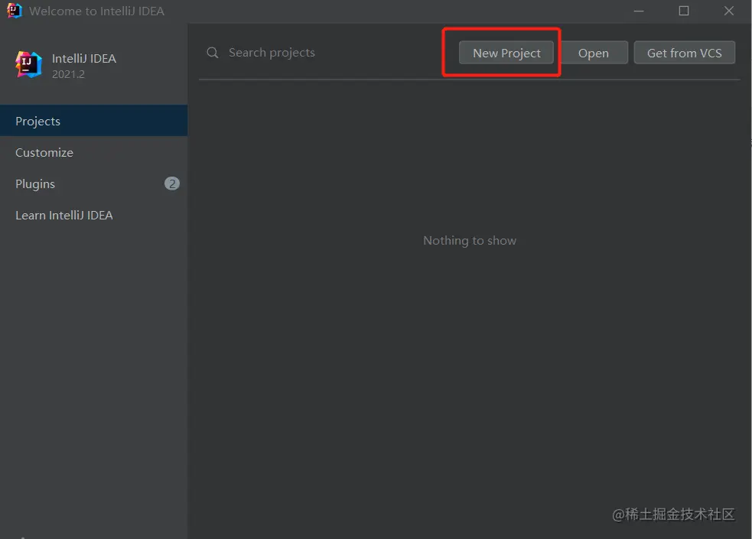The height and width of the screenshot is (539, 752).
Task: Click the IntelliJ IDEA logo in sidebar
Action: [x=29, y=65]
